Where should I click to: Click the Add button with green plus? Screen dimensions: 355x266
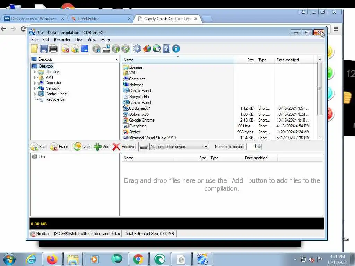[x=102, y=147]
